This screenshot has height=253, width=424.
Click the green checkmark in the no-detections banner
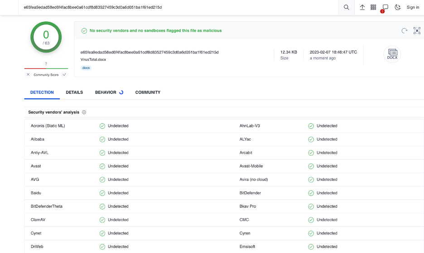tap(84, 30)
